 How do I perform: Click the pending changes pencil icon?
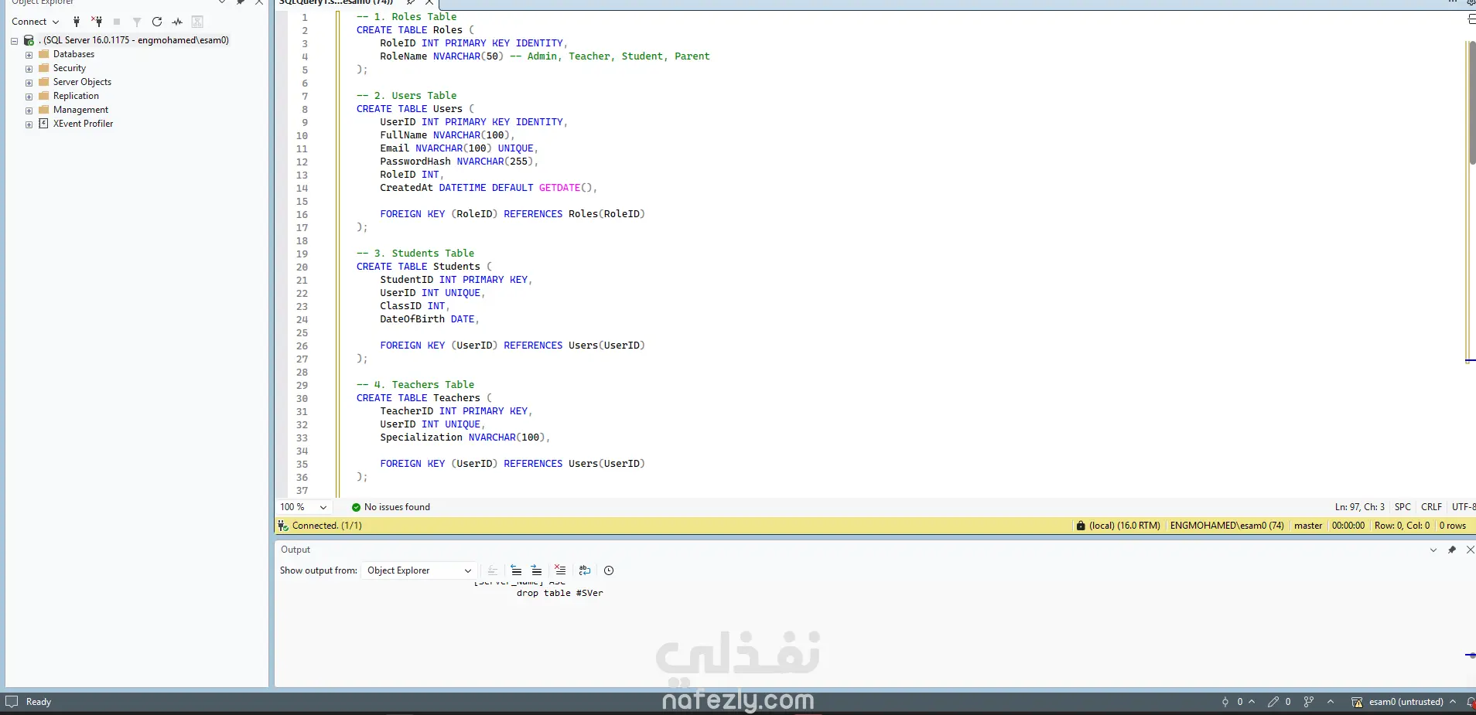[1273, 702]
